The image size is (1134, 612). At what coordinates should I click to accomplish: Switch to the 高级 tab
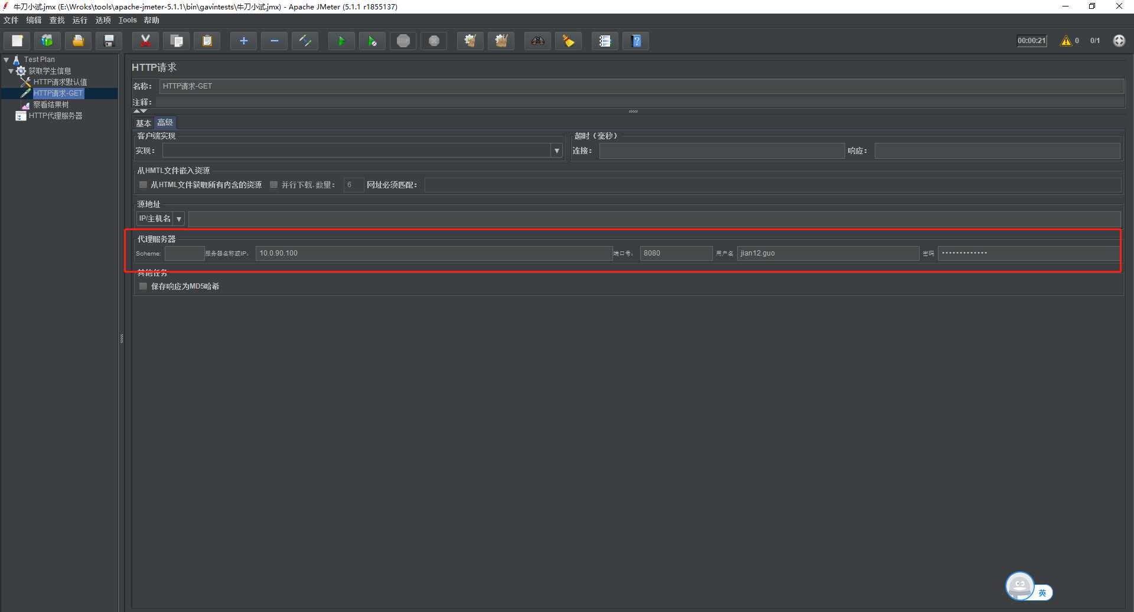165,123
